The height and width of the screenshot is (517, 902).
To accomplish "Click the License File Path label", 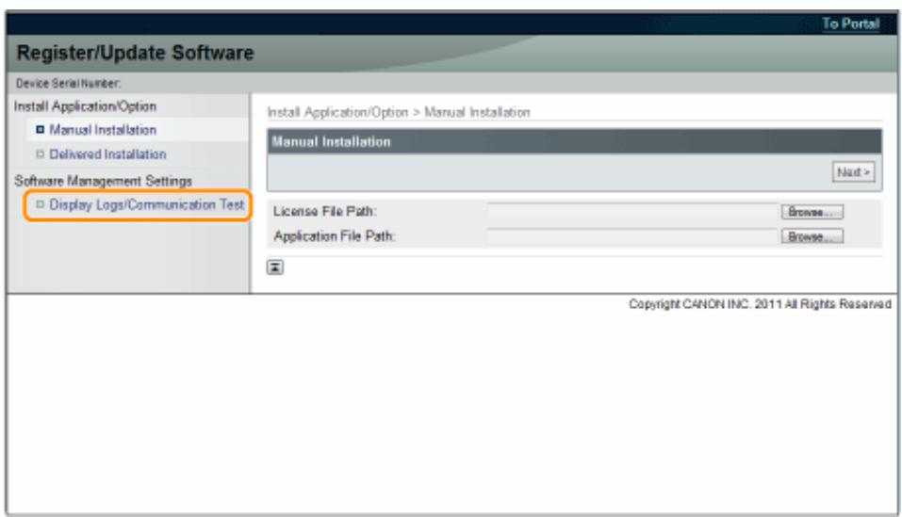I will click(325, 211).
